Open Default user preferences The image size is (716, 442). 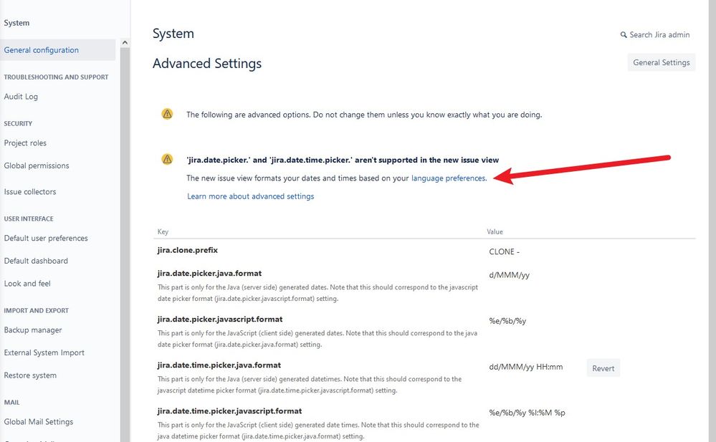tap(46, 238)
